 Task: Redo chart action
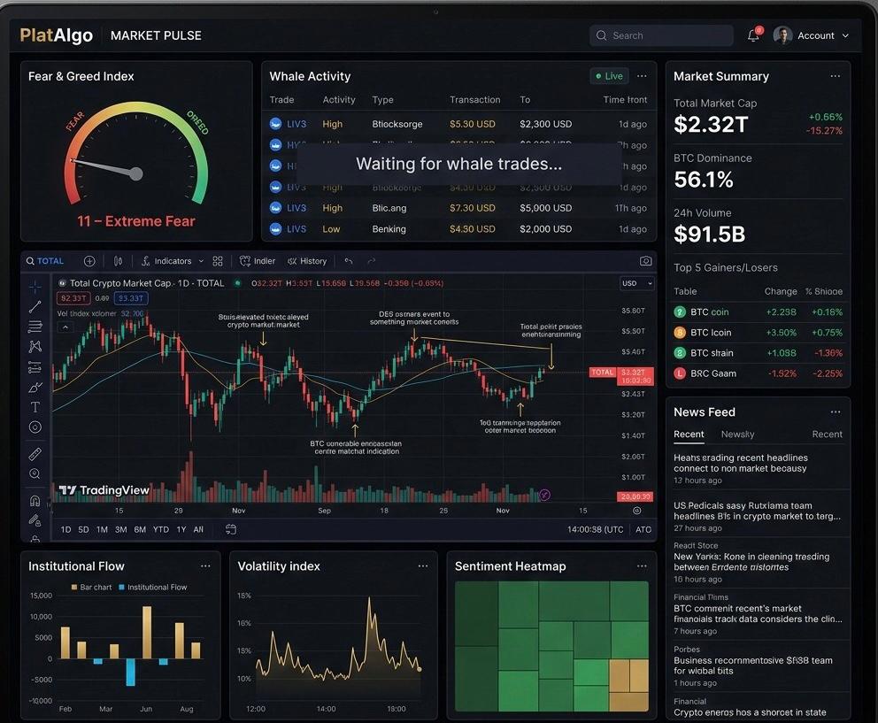pos(371,261)
